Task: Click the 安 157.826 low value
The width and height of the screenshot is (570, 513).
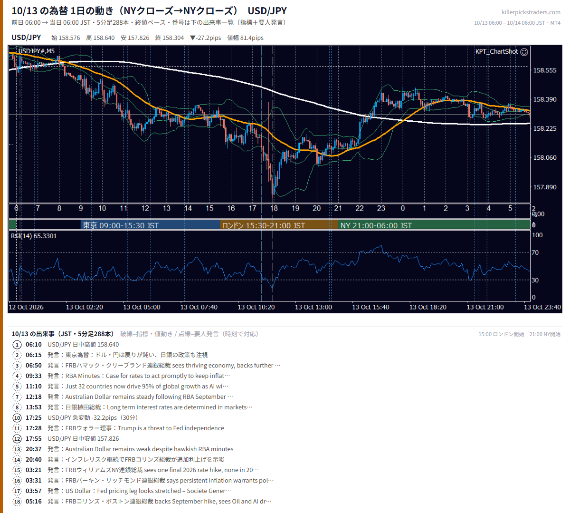Action: pos(135,38)
